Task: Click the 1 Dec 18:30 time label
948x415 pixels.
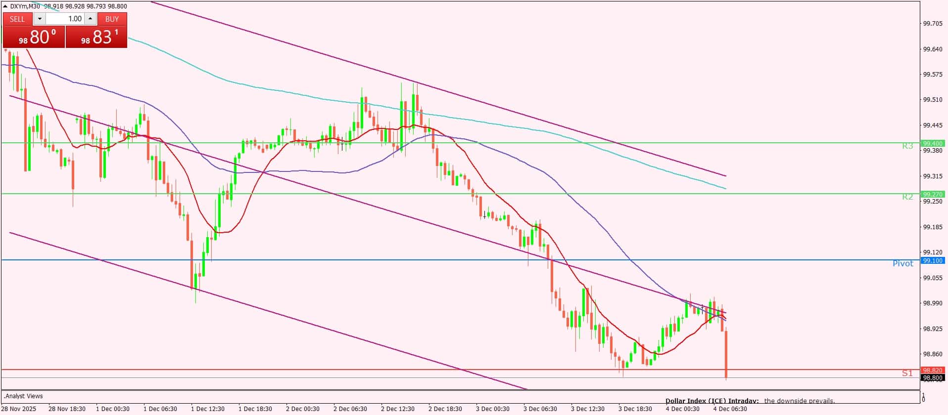Action: coord(255,409)
